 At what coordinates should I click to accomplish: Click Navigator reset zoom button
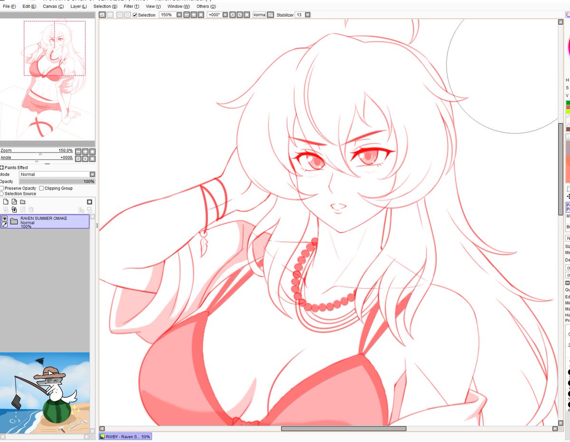92,152
